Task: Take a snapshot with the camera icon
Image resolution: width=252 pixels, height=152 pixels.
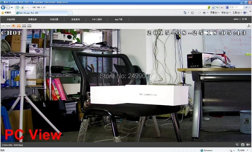Action: pyautogui.click(x=243, y=145)
